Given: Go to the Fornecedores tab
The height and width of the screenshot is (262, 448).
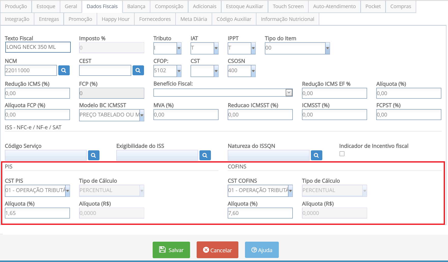Looking at the screenshot, I should [155, 19].
